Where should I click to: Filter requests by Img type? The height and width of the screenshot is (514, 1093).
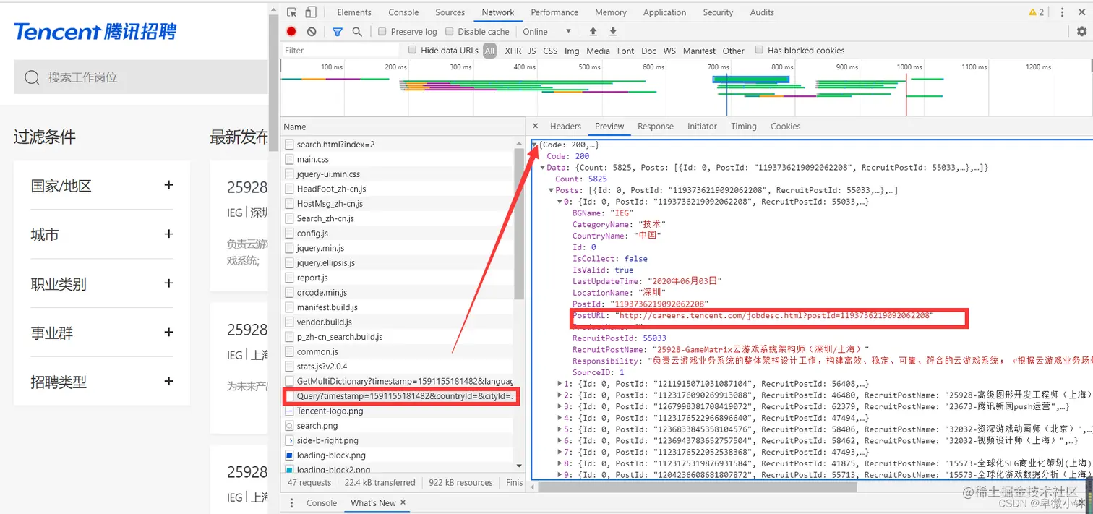[x=572, y=51]
